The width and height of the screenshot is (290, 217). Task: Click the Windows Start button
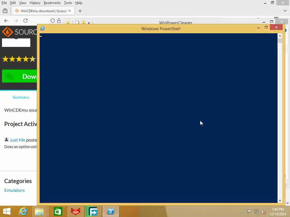coord(7,211)
